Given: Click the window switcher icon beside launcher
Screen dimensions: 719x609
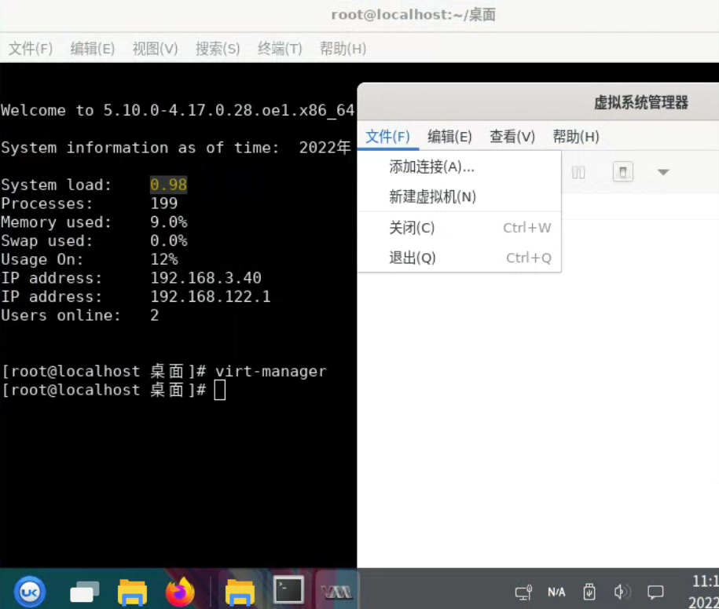Looking at the screenshot, I should coord(83,592).
